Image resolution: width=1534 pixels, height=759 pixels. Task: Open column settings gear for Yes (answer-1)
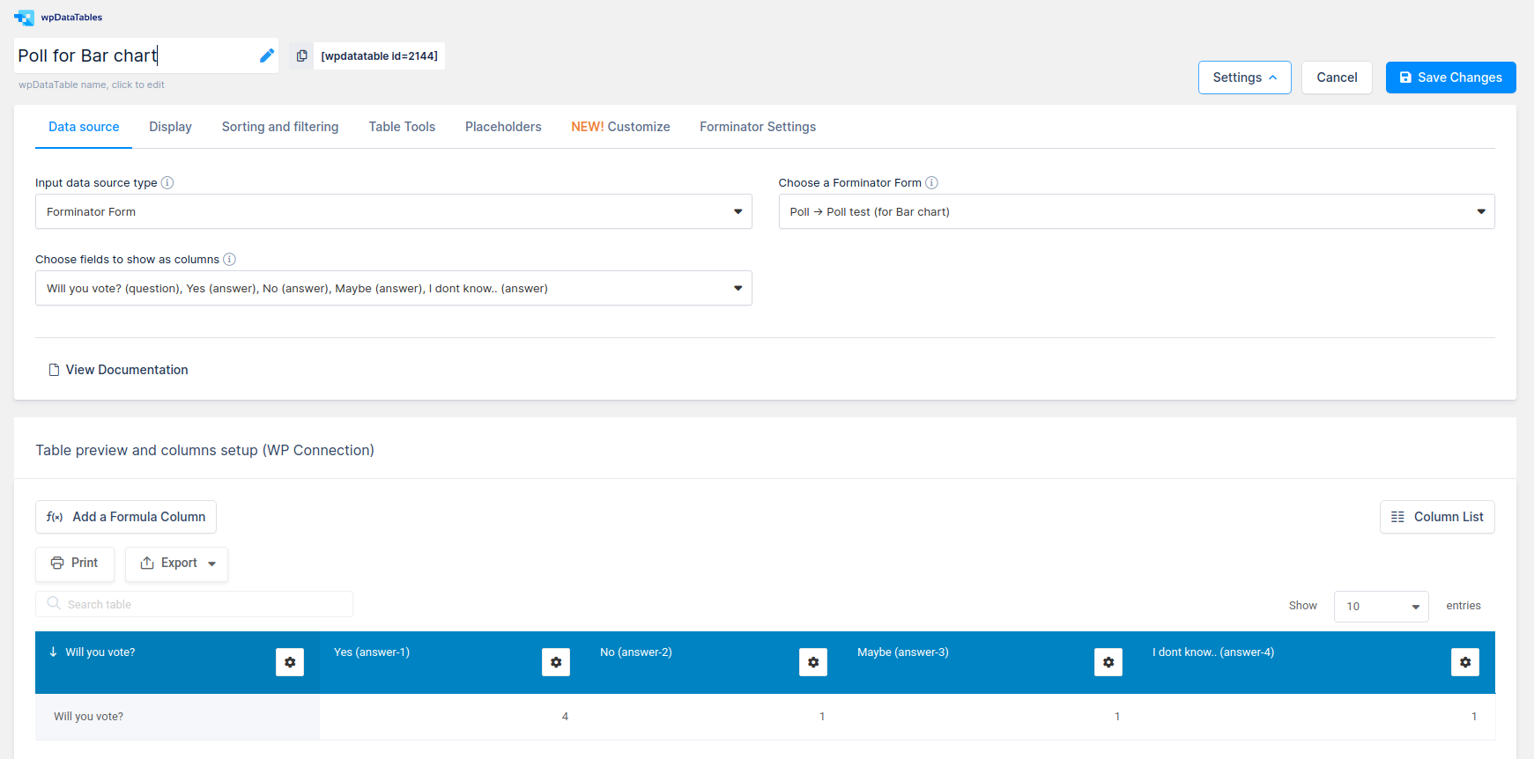pos(556,662)
